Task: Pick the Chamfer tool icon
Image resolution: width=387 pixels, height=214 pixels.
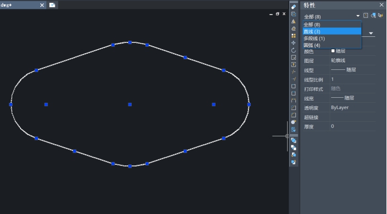Action: point(293,108)
